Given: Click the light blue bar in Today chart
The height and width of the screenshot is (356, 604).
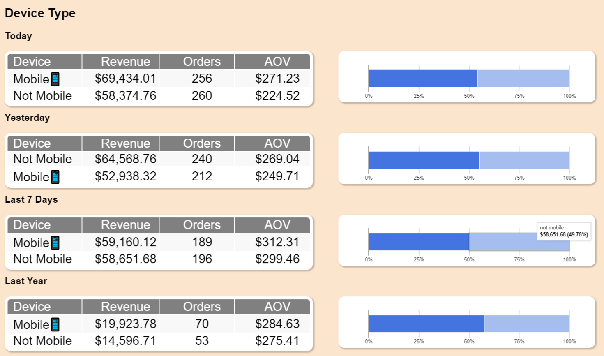Looking at the screenshot, I should [x=523, y=78].
